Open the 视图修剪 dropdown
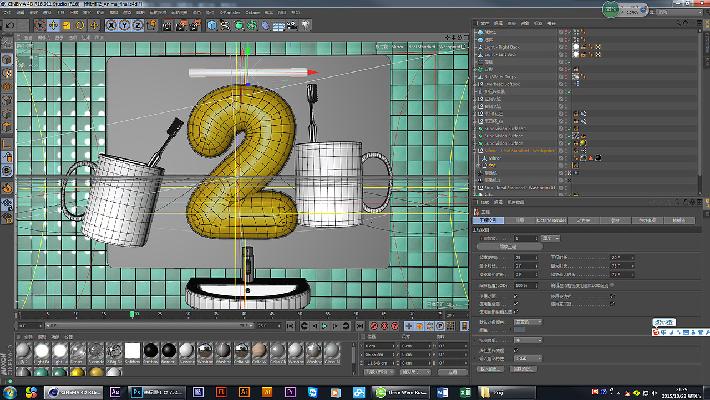The height and width of the screenshot is (400, 710). click(528, 340)
